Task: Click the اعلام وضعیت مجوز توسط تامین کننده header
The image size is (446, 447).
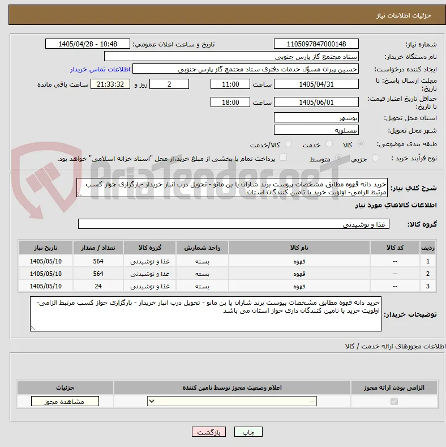Action: (x=232, y=388)
